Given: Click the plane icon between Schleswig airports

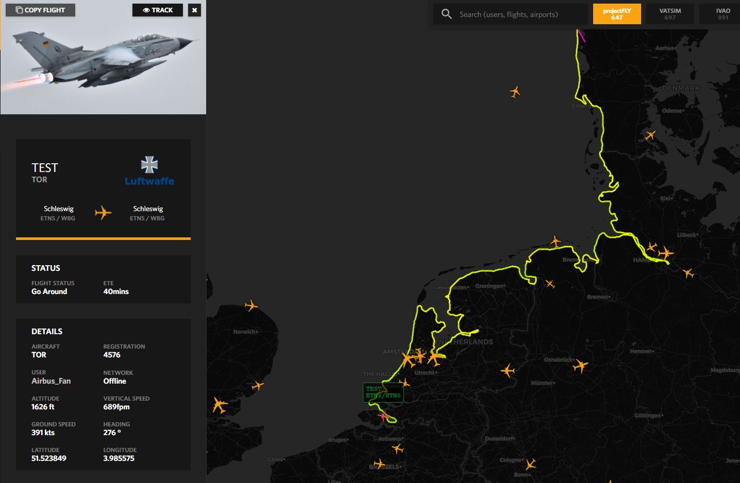Looking at the screenshot, I should pos(103,213).
